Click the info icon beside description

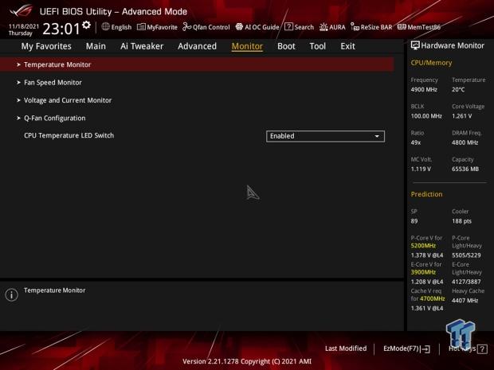[x=12, y=294]
